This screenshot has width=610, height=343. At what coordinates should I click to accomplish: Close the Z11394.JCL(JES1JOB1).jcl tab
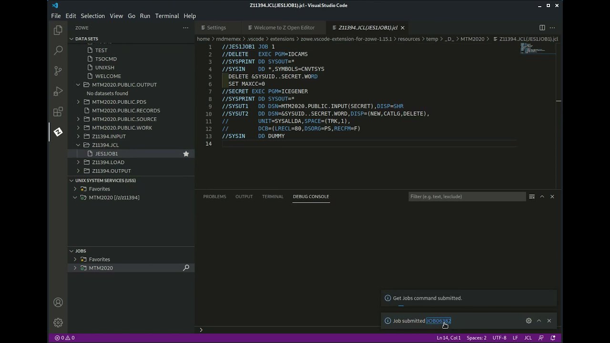pos(402,28)
